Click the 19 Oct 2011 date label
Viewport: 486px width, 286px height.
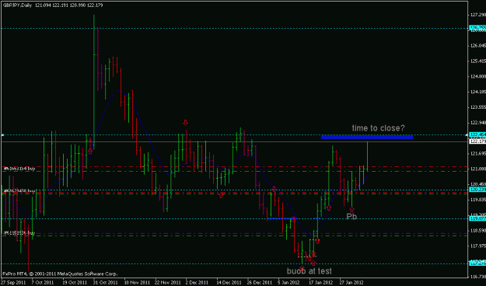coord(75,283)
